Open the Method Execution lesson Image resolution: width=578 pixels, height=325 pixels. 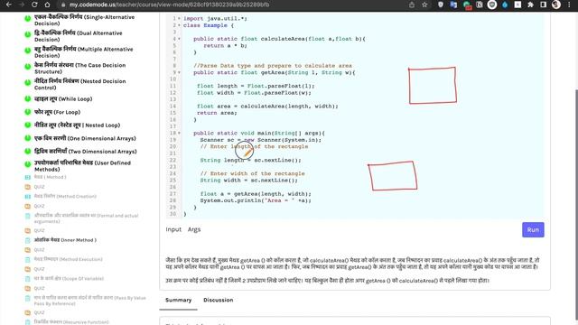69,259
